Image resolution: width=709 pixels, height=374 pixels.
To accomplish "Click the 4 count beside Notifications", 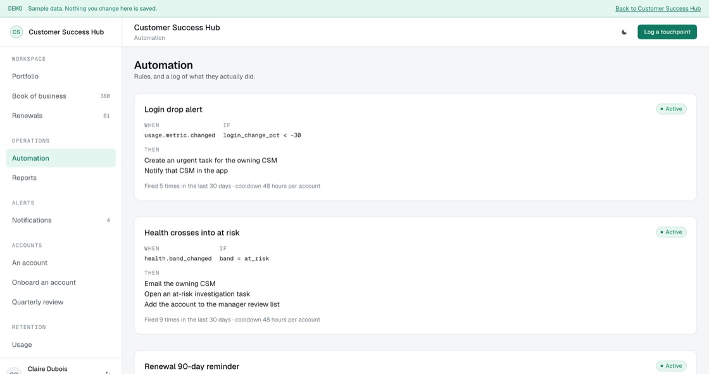I will 108,220.
